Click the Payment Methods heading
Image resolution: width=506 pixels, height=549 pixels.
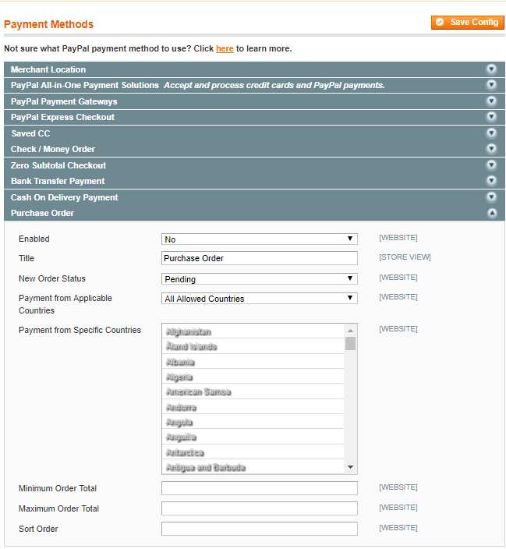click(x=48, y=24)
